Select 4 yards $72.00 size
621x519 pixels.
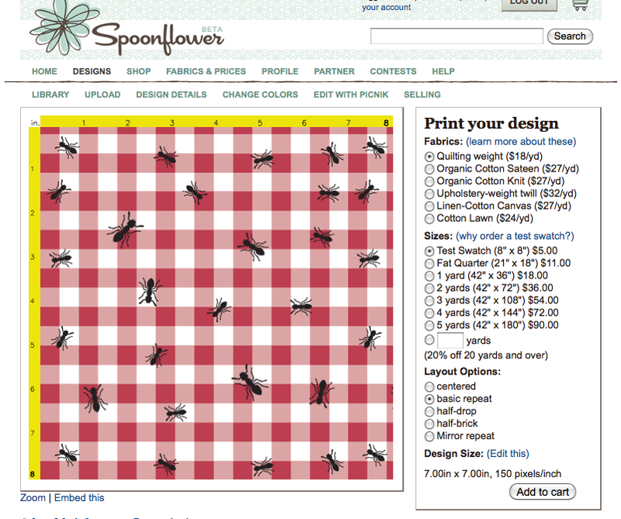click(429, 313)
